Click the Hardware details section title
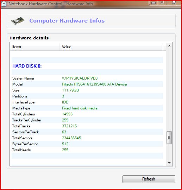182x190 pixels. (x=29, y=38)
